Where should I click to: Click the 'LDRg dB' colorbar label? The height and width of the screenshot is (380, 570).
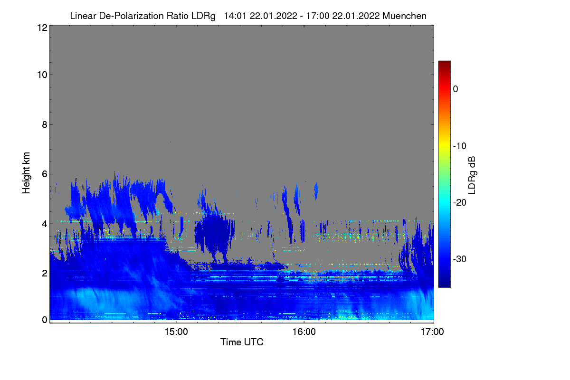(x=472, y=174)
